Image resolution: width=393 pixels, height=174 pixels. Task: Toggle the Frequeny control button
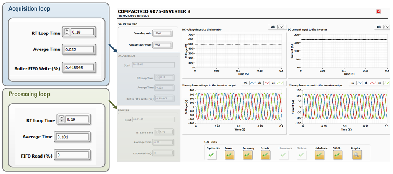click(x=248, y=155)
